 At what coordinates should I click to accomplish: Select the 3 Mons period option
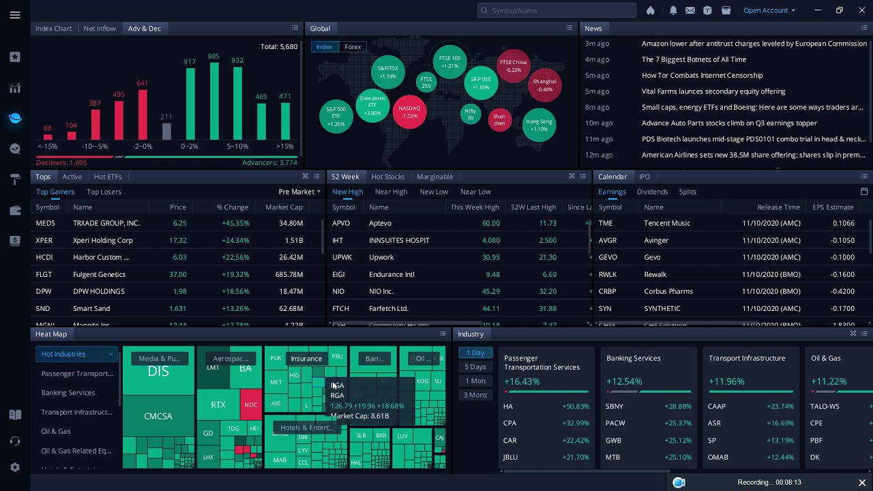475,395
